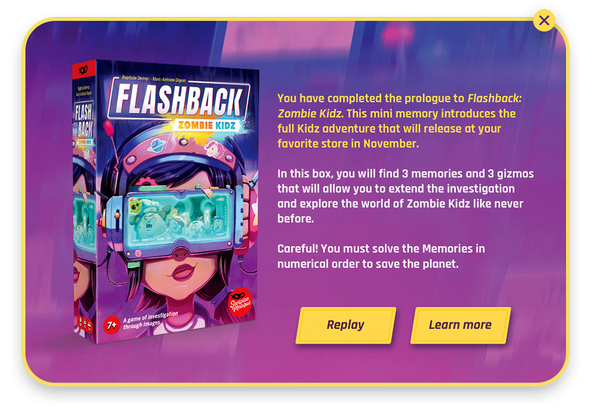
Task: Click the '3 memories and 3 gizmos' paragraph
Action: point(406,196)
